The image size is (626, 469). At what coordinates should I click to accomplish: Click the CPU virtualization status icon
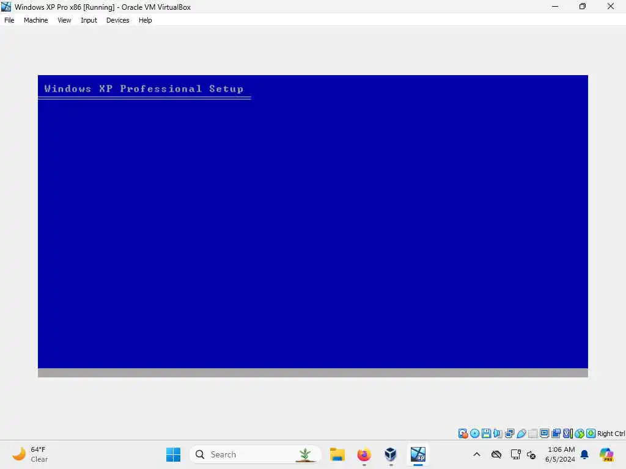567,434
